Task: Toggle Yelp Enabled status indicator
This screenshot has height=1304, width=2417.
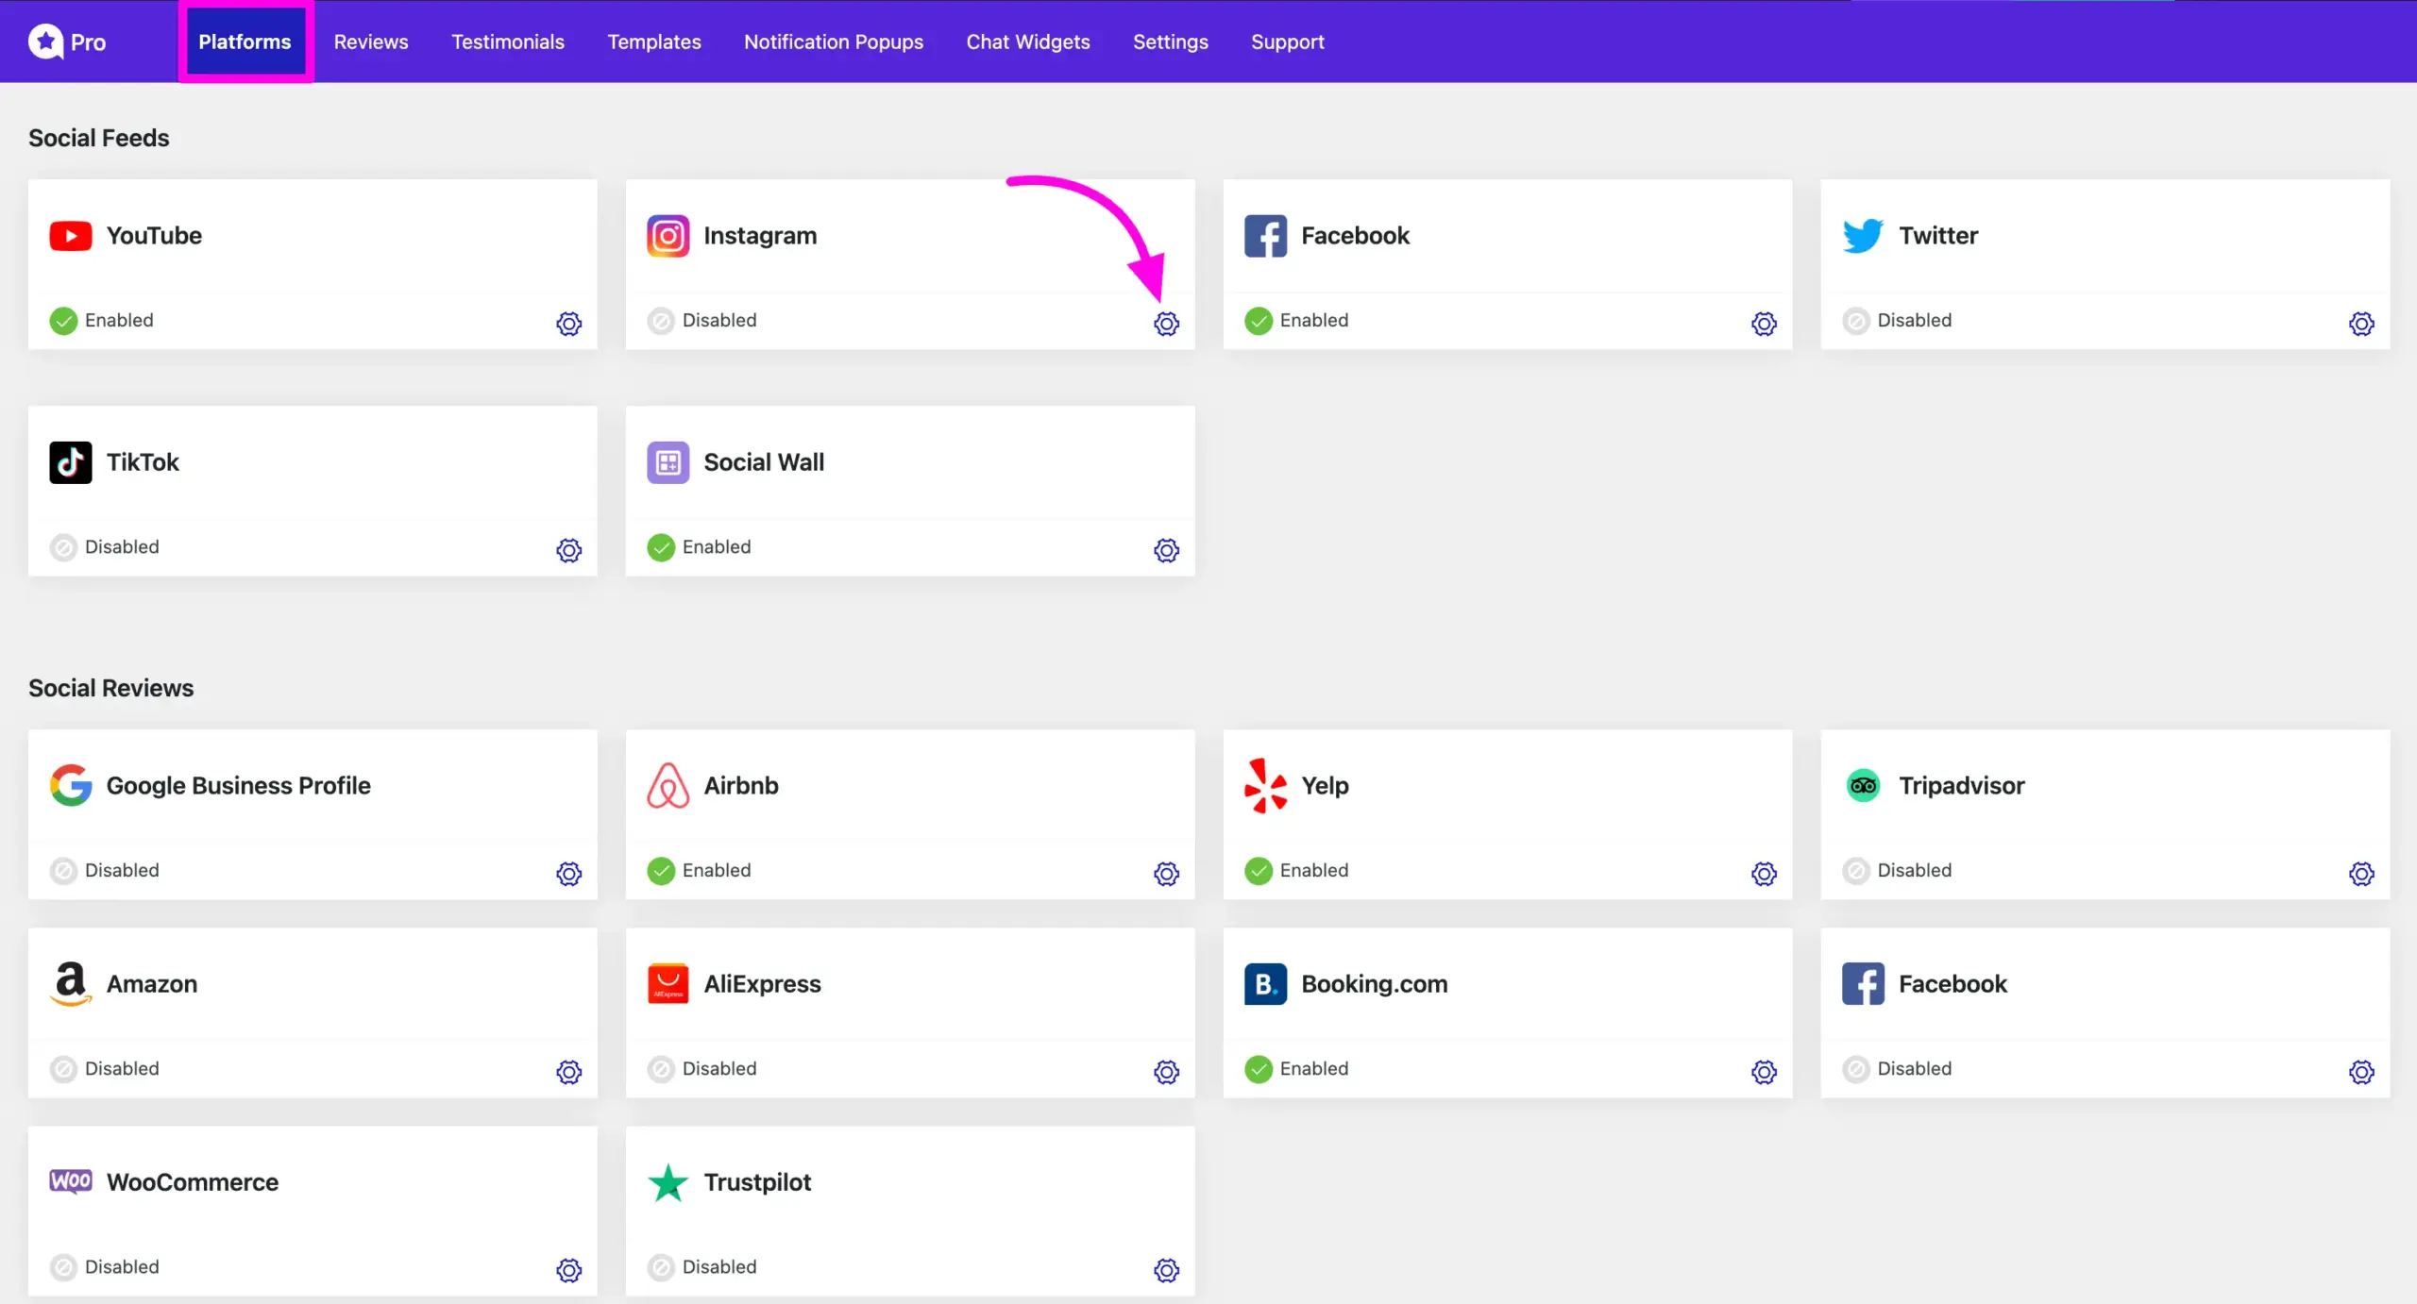Action: [x=1259, y=871]
